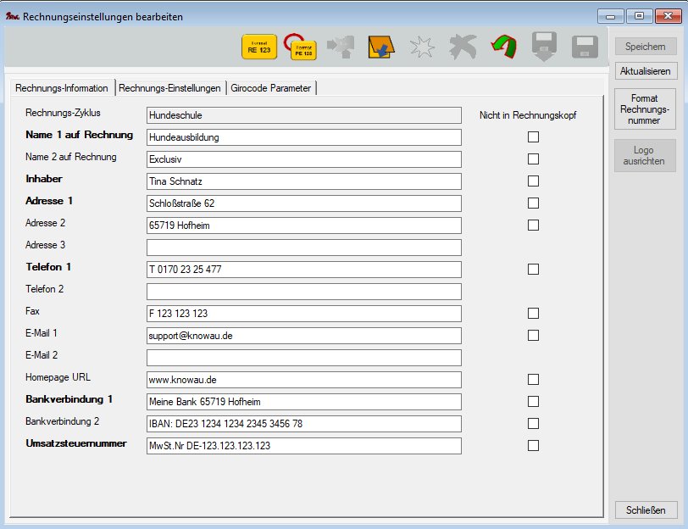This screenshot has height=529, width=688.
Task: Click the greyed-out starburst toolbar icon
Action: [421, 47]
